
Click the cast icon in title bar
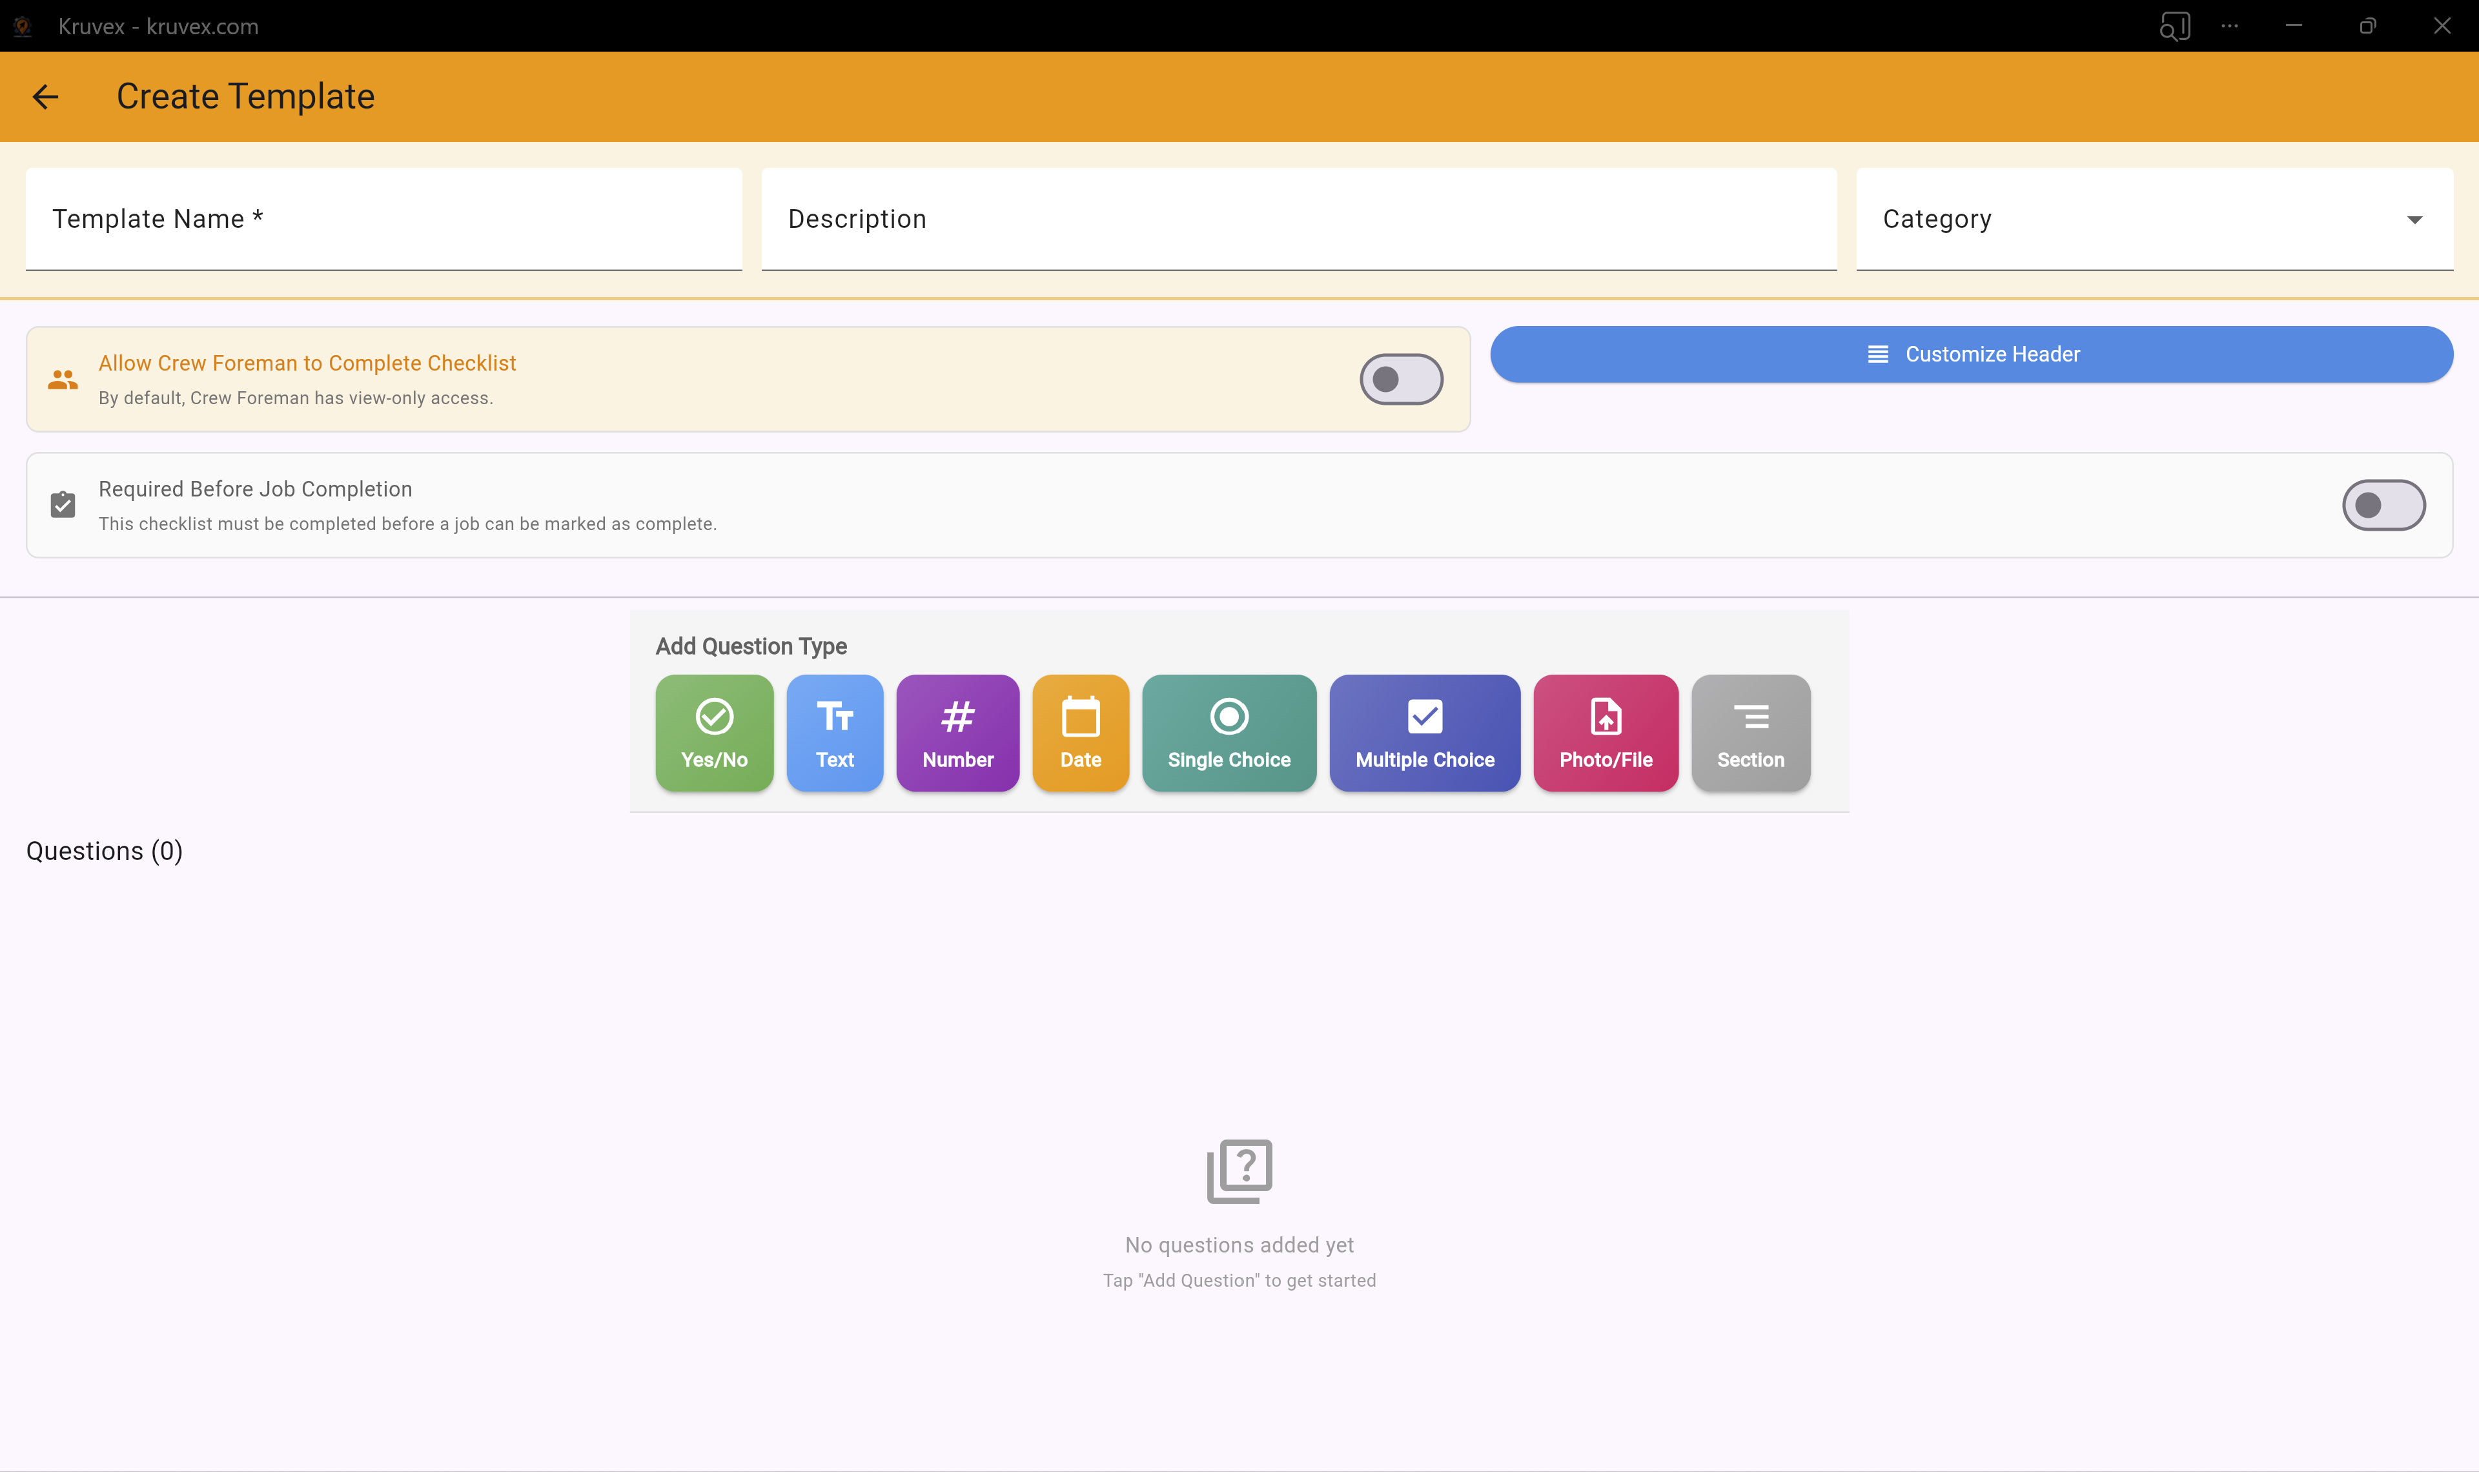coord(2174,26)
